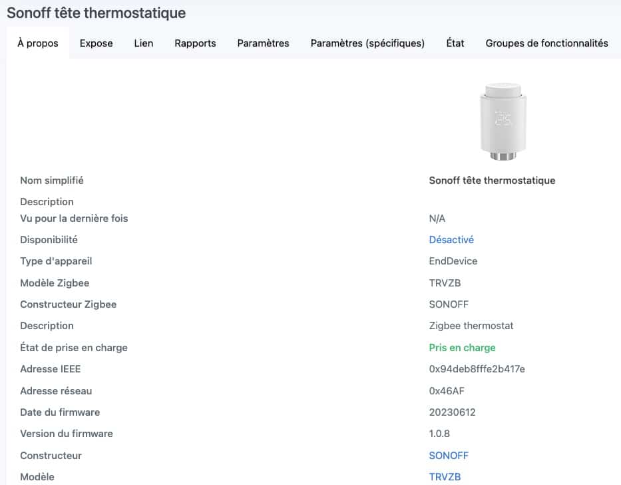Image resolution: width=621 pixels, height=485 pixels.
Task: Click the network address 0x46AF
Action: pos(447,390)
